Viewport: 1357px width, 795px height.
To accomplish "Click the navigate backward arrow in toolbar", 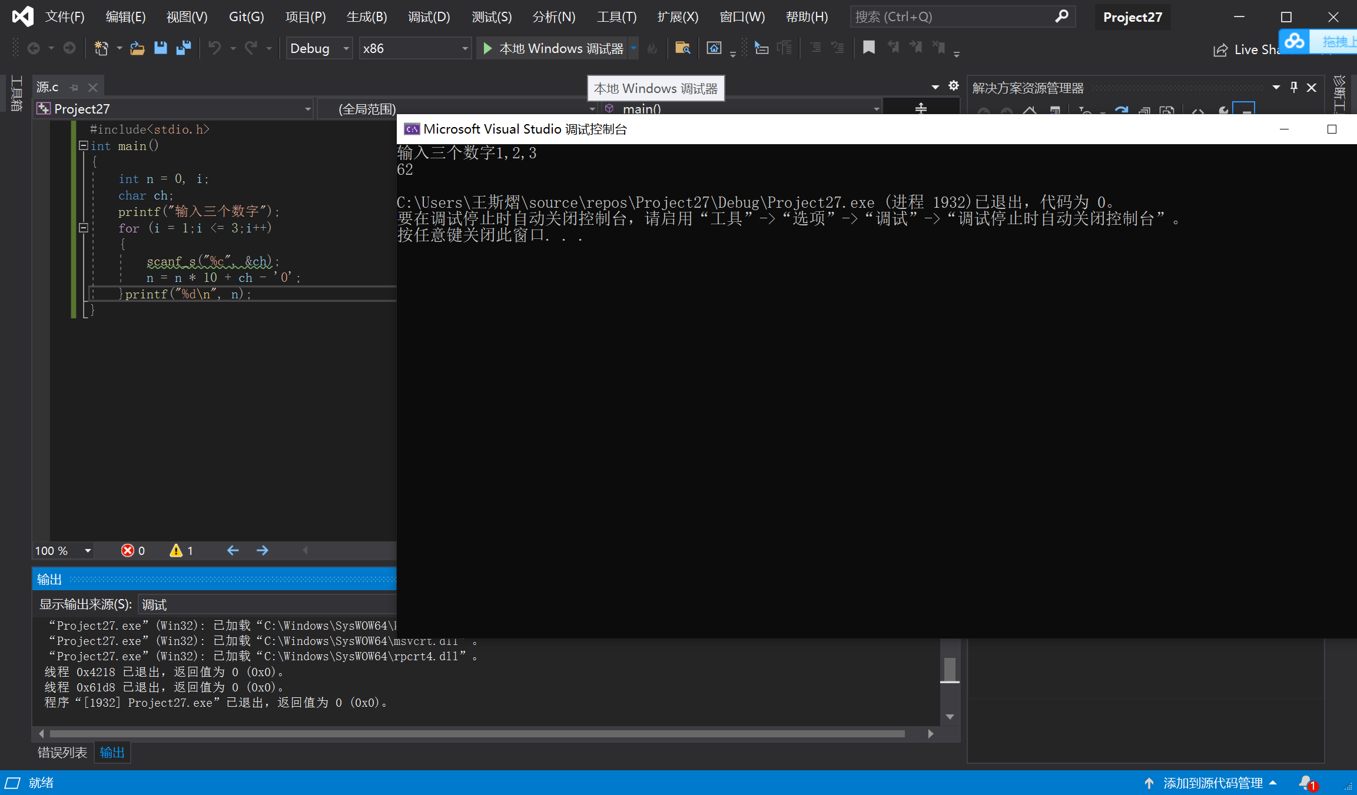I will point(34,48).
